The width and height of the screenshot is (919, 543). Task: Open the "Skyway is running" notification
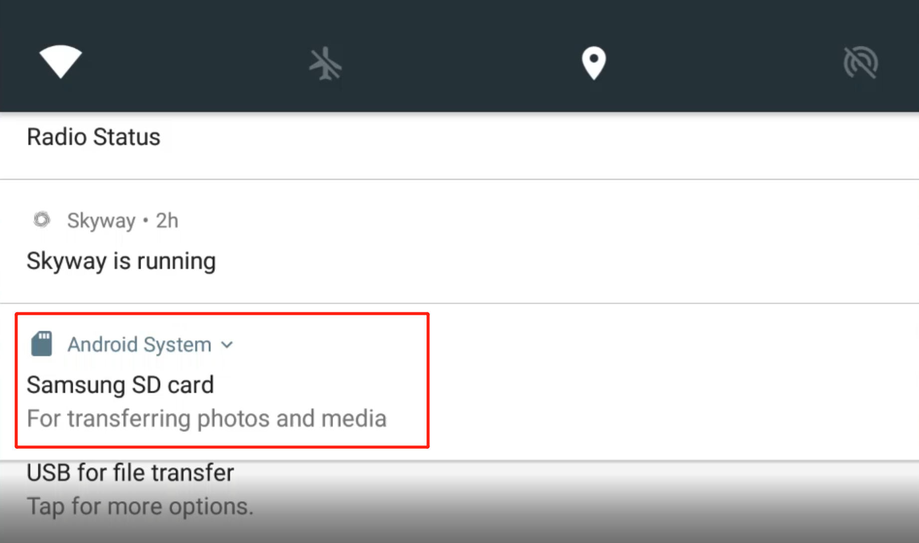click(121, 261)
